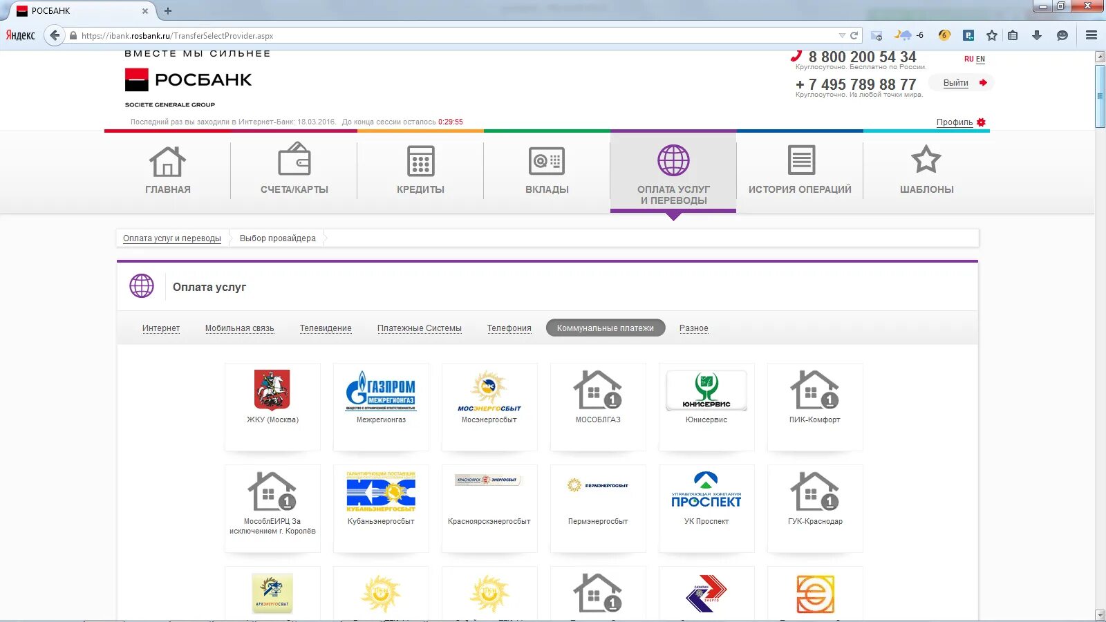The width and height of the screenshot is (1106, 622).
Task: Select the Архэнергосбыт provider logo
Action: click(272, 594)
